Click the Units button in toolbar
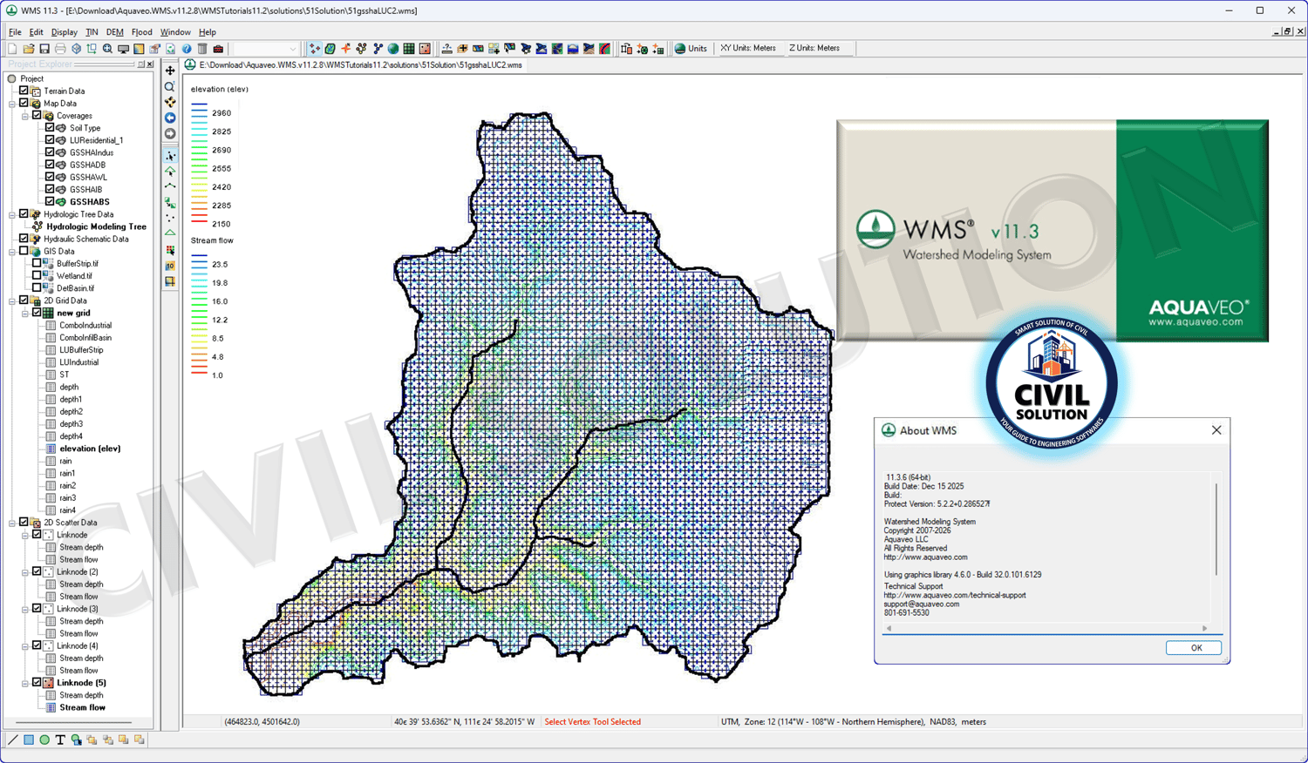Viewport: 1308px width, 763px height. point(691,49)
